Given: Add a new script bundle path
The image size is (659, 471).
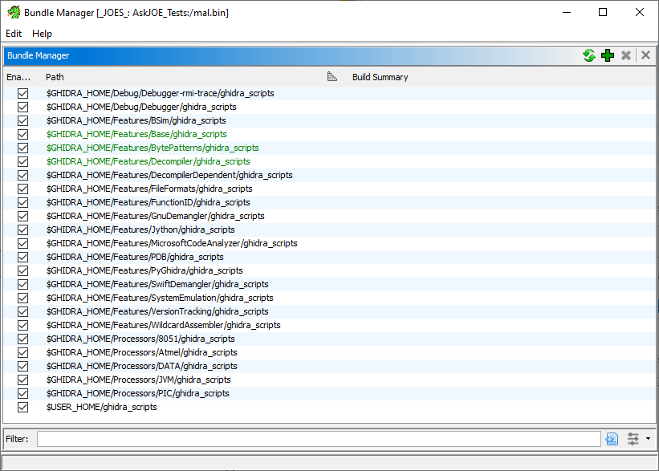Looking at the screenshot, I should pyautogui.click(x=608, y=55).
